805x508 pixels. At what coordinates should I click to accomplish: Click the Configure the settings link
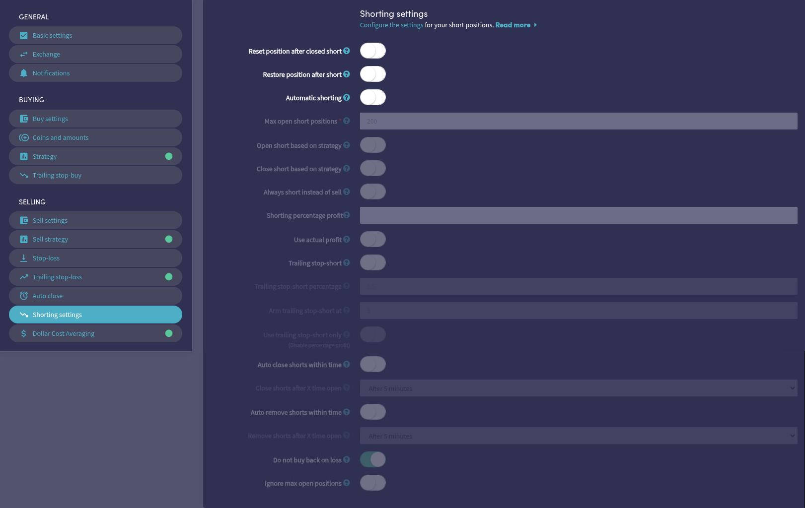tap(391, 25)
